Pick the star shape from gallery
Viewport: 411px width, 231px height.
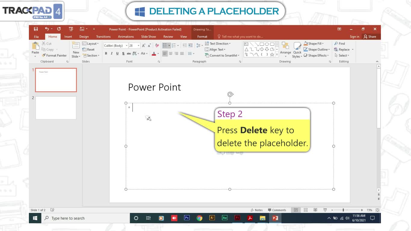(272, 54)
